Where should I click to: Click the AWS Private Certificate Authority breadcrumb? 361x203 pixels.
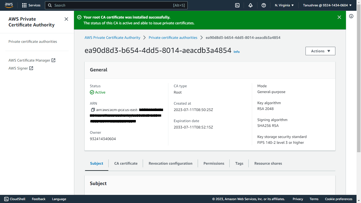pos(112,38)
